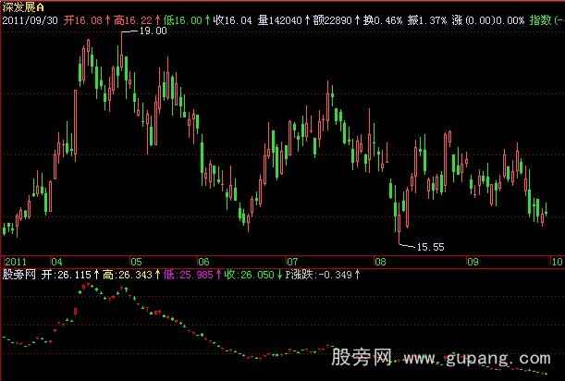Click indicator high value 高:26.343
The width and height of the screenshot is (565, 381).
128,275
